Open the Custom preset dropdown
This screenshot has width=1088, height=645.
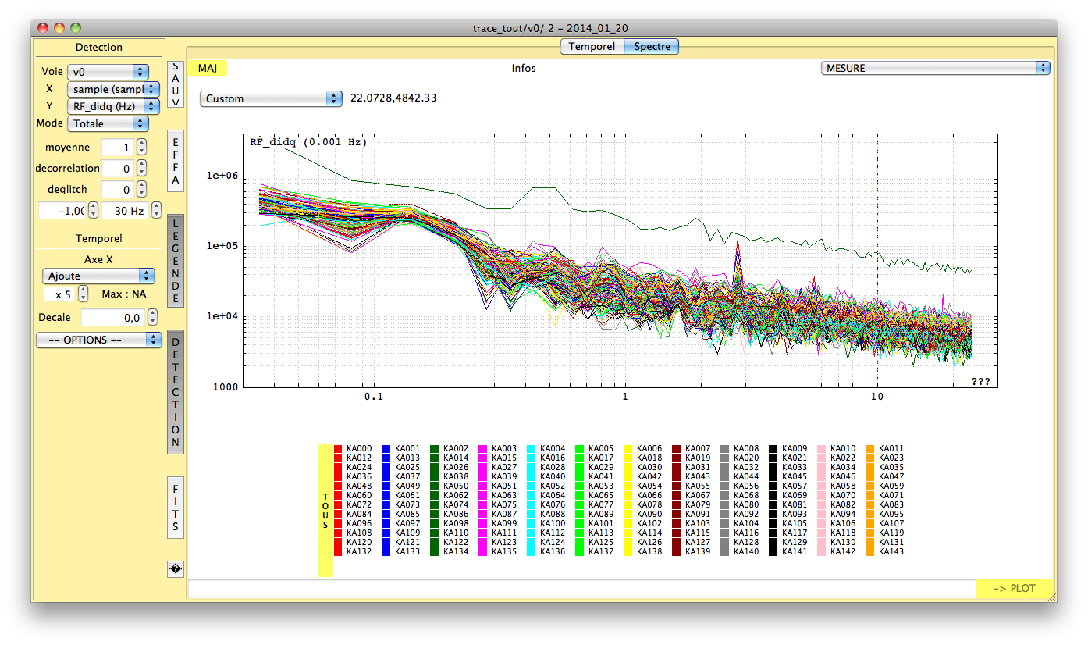click(x=271, y=98)
